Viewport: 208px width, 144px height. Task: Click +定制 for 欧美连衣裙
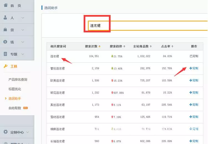click(x=194, y=80)
